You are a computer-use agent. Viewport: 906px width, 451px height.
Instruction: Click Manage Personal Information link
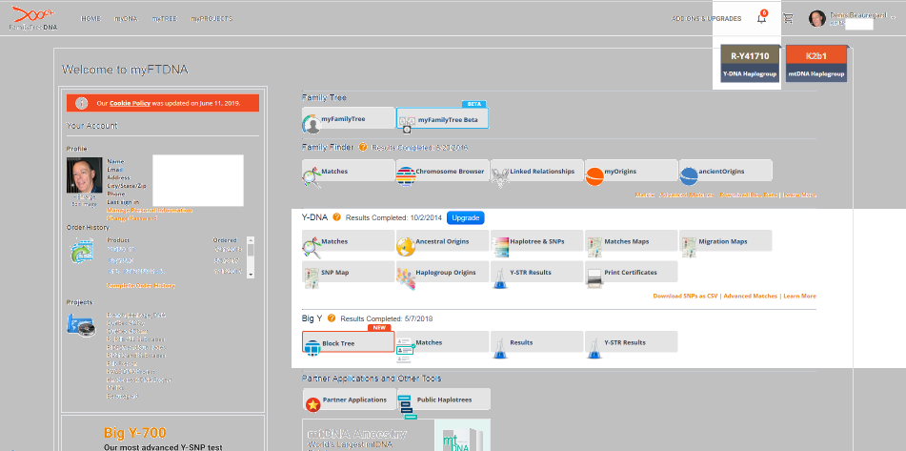[150, 211]
